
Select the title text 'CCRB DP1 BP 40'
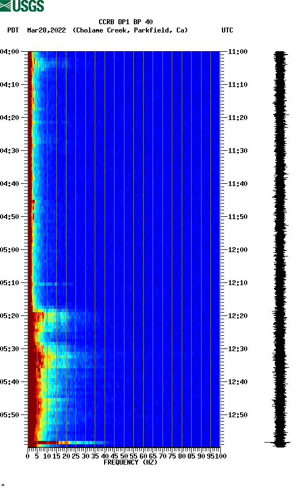point(126,22)
